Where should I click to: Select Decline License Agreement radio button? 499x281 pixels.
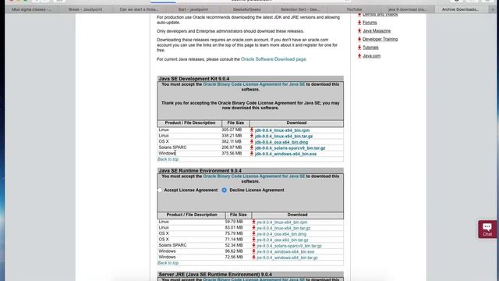225,190
